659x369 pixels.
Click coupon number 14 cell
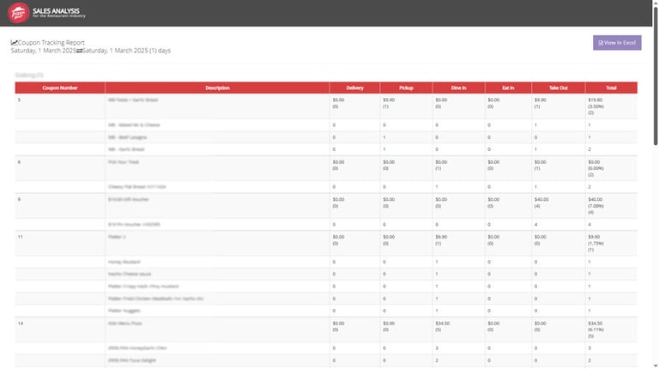(60, 330)
